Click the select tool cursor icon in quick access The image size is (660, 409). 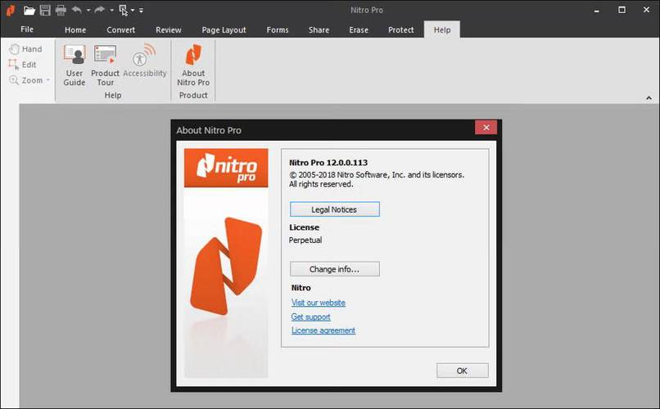click(x=124, y=10)
